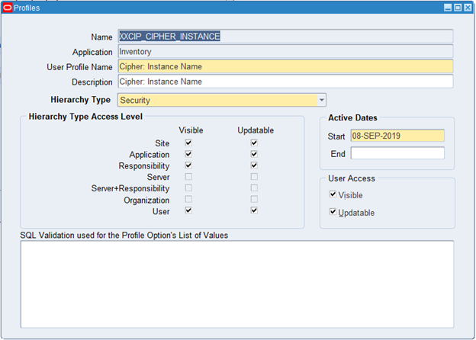Uncheck Site Visible checkbox
The height and width of the screenshot is (340, 476).
pos(188,143)
